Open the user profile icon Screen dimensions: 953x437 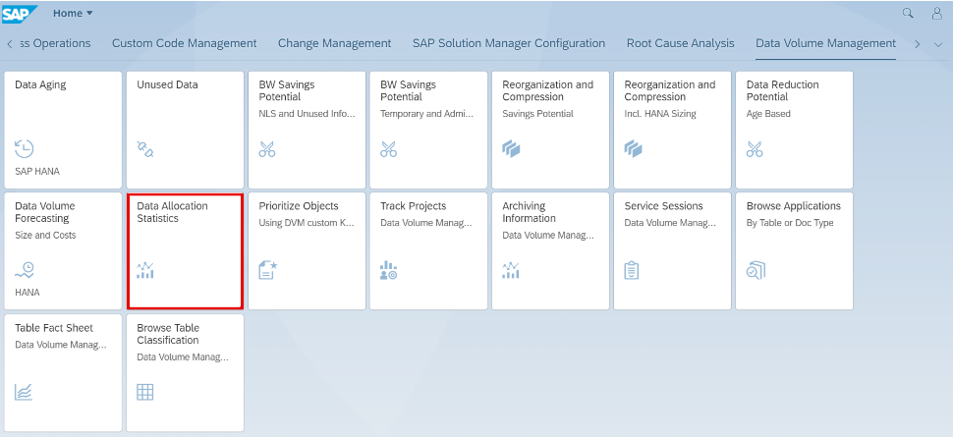coord(936,13)
